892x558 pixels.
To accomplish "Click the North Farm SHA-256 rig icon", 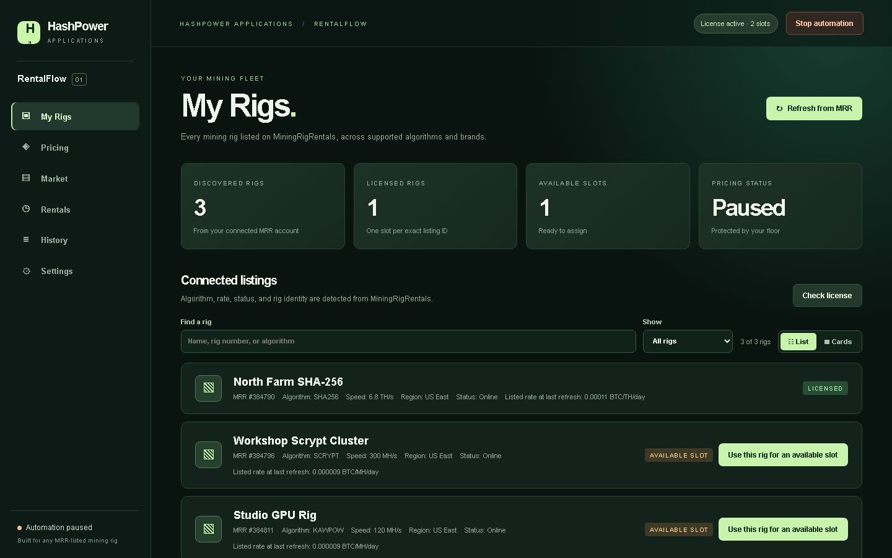I will tap(209, 388).
